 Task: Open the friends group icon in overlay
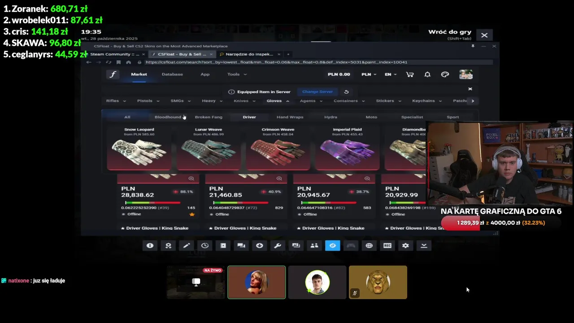tap(314, 245)
